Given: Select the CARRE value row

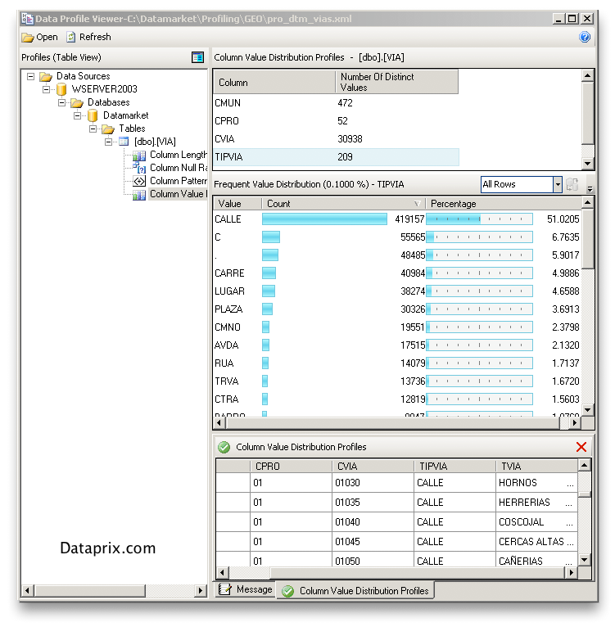Looking at the screenshot, I should pos(397,273).
